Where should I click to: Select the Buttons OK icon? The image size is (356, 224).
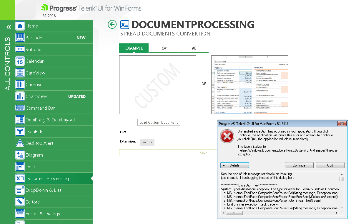click(x=20, y=49)
